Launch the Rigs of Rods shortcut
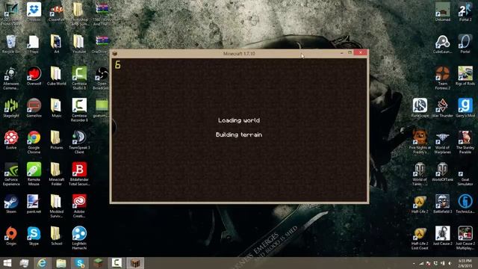The height and width of the screenshot is (269, 478). 465,75
